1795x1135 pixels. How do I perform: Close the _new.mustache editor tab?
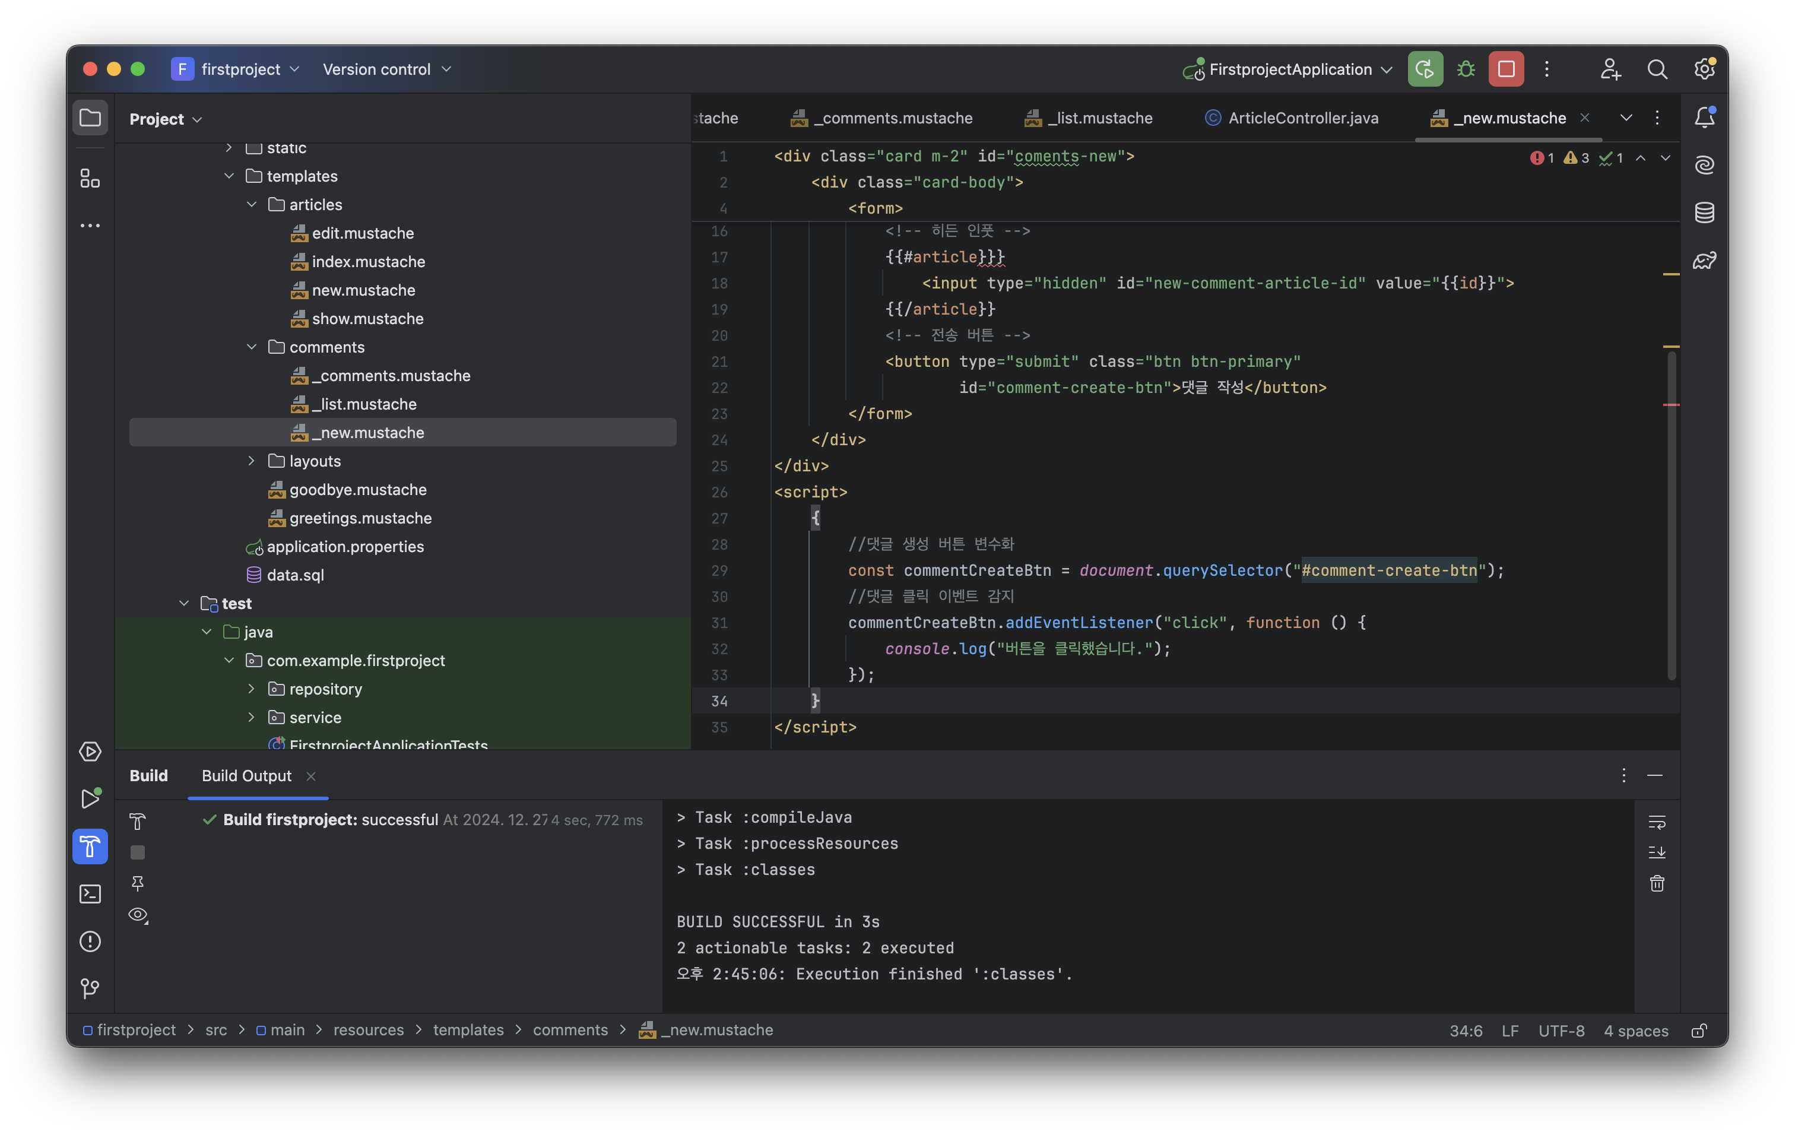point(1585,118)
